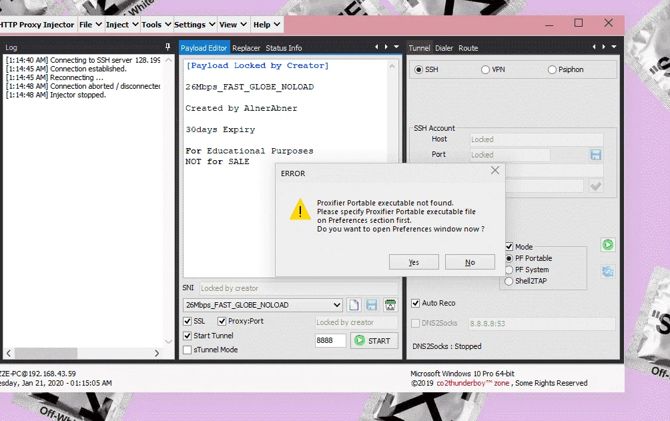This screenshot has width=670, height=421.
Task: Click the payload editor scroll up arrow
Action: point(392,66)
